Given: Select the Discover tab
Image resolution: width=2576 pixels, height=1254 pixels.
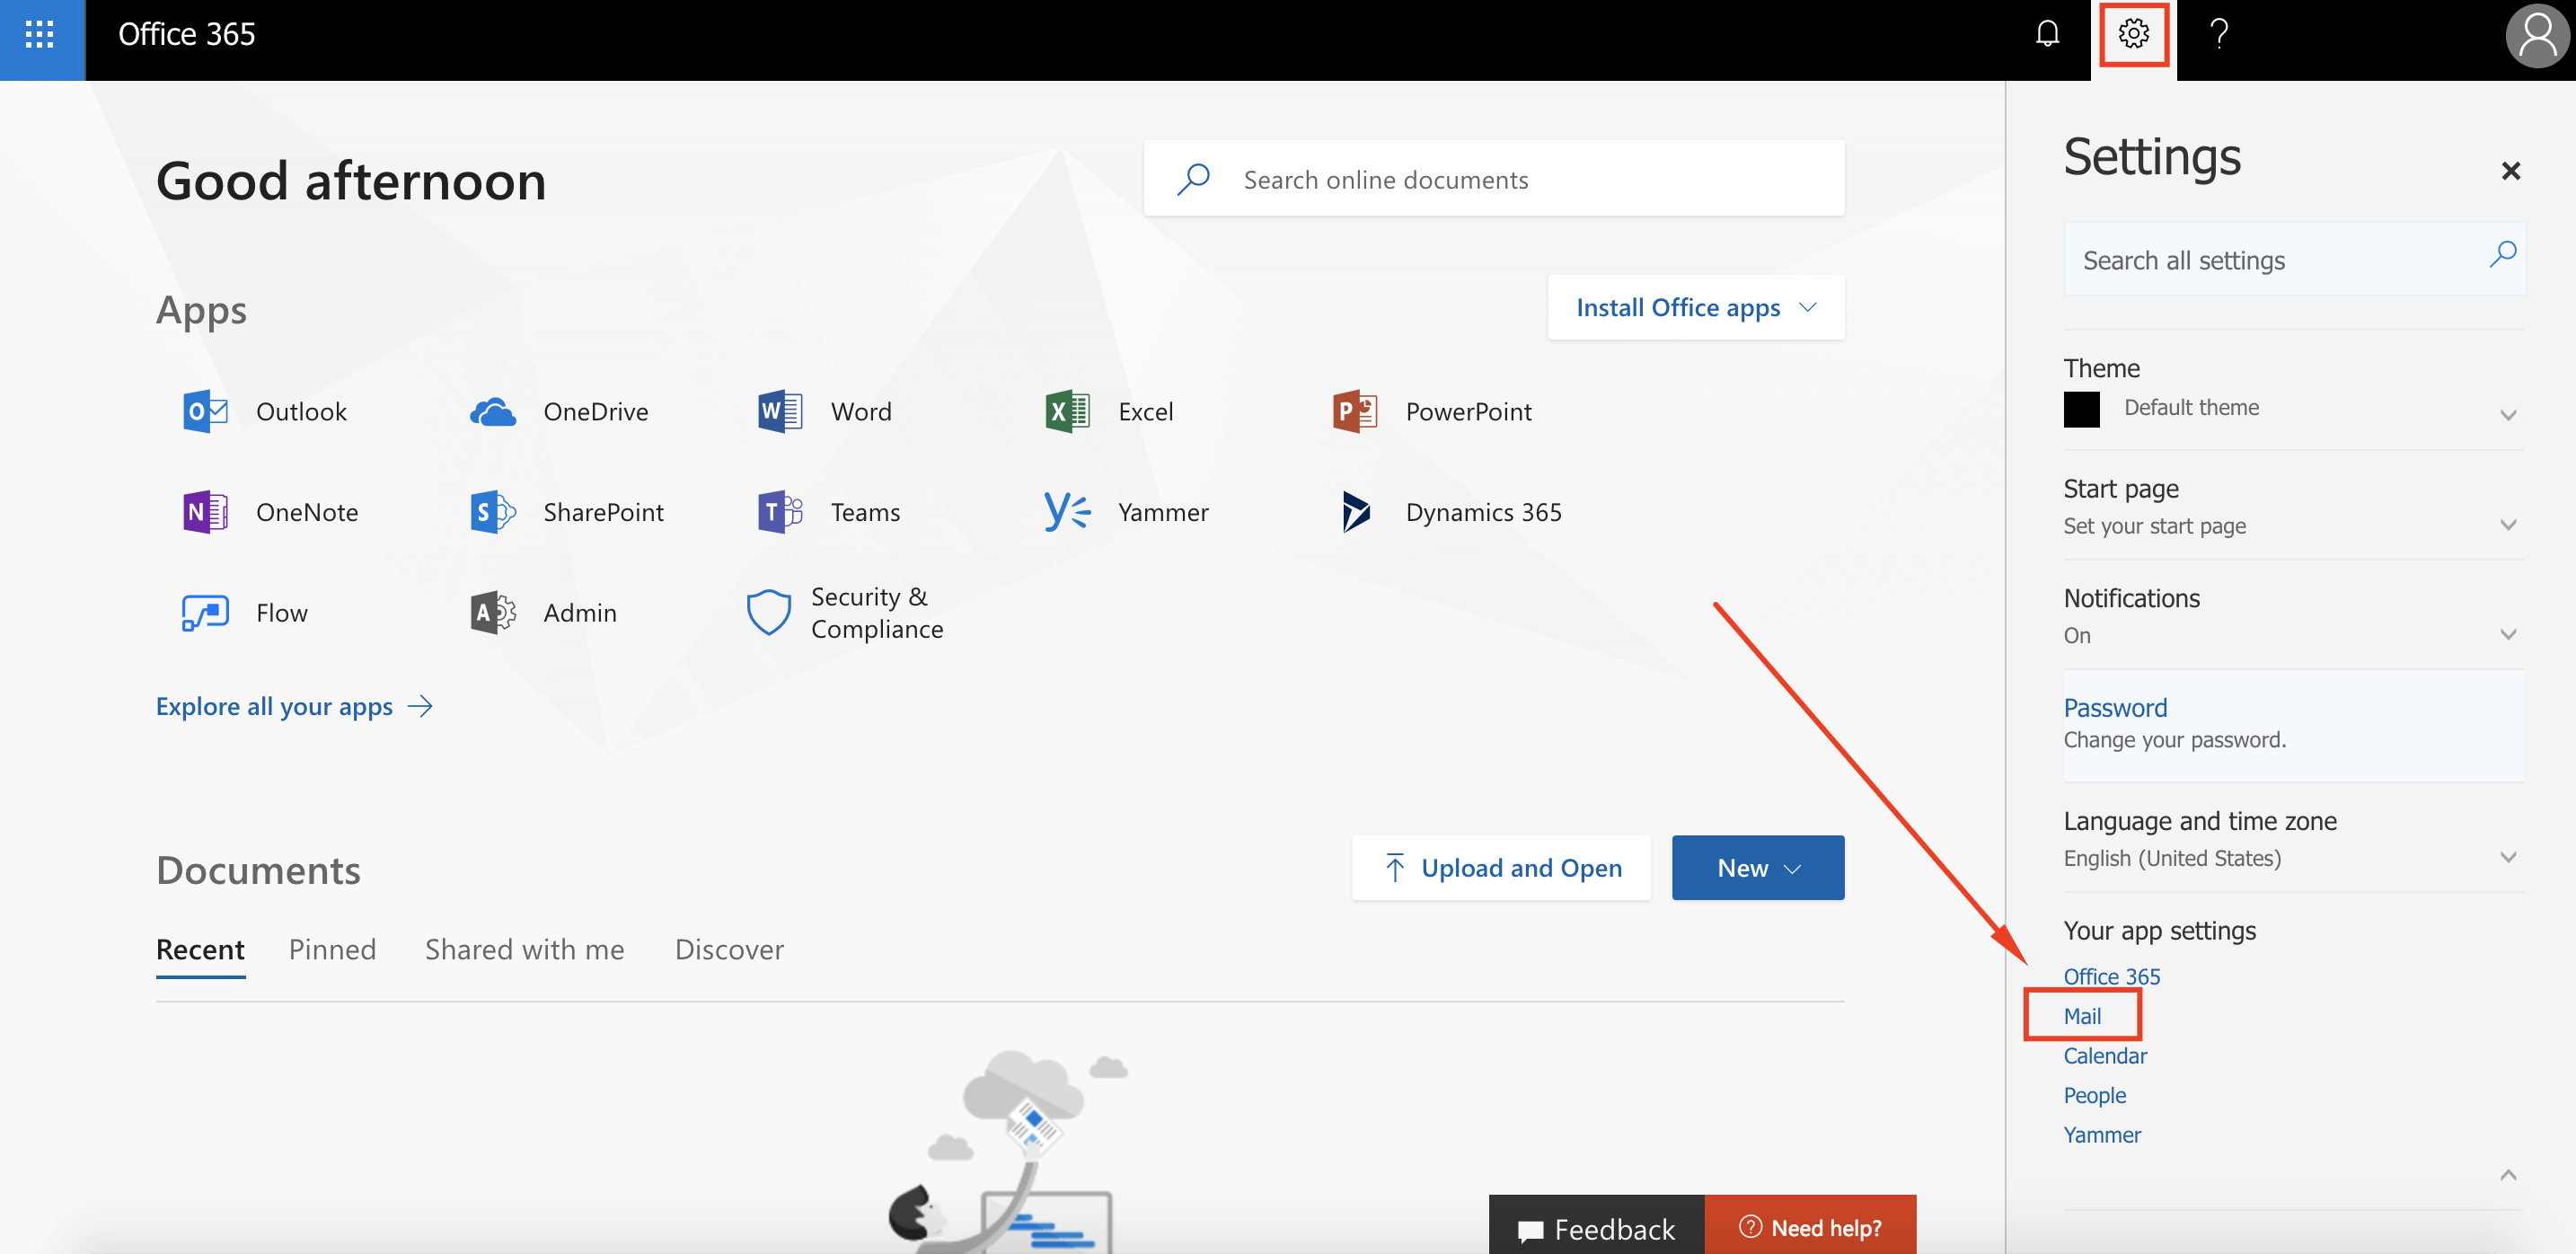Looking at the screenshot, I should [x=729, y=949].
